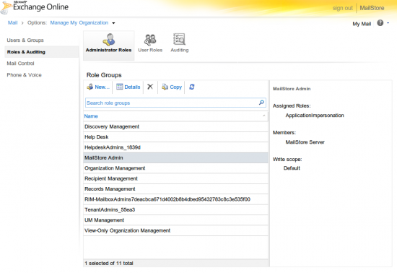
Task: Click Default write scope value
Action: 292,168
